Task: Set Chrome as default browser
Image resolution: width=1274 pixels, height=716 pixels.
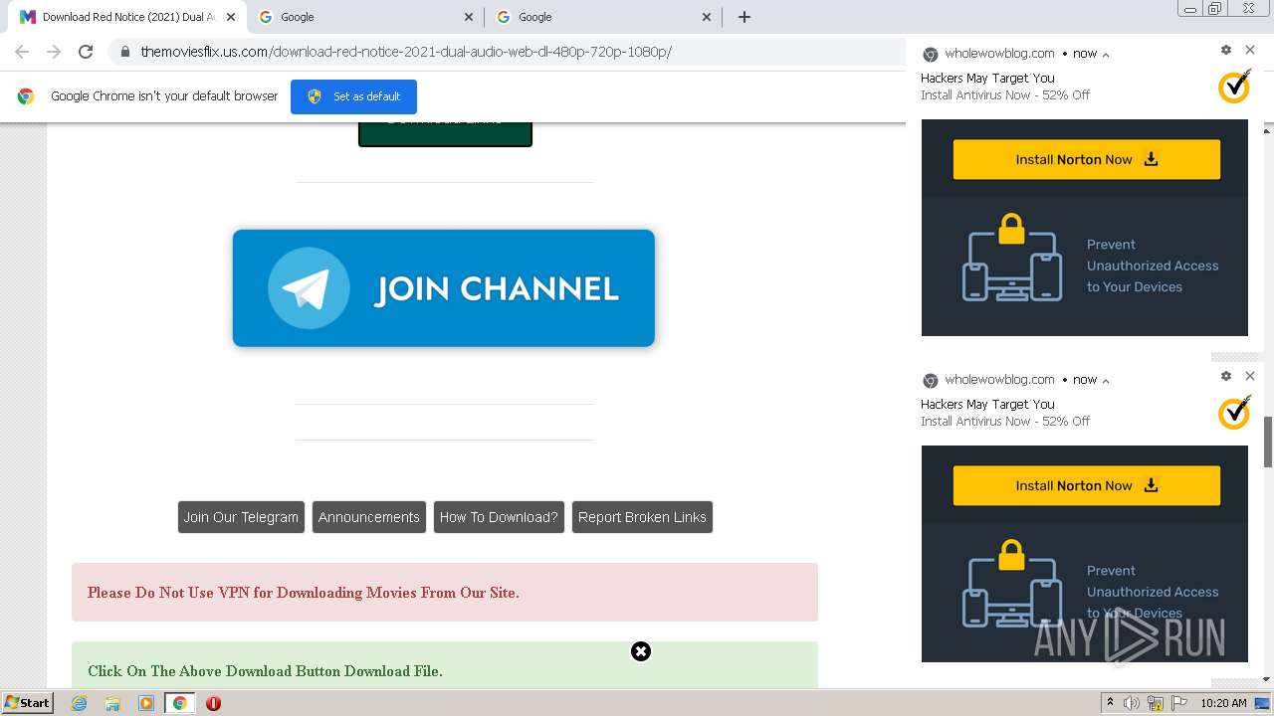Action: coord(353,96)
